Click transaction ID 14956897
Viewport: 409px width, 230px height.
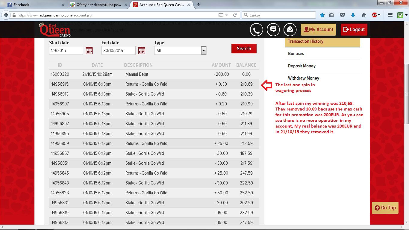[x=60, y=124]
